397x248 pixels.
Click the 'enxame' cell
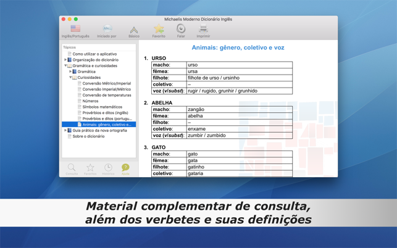coord(240,129)
